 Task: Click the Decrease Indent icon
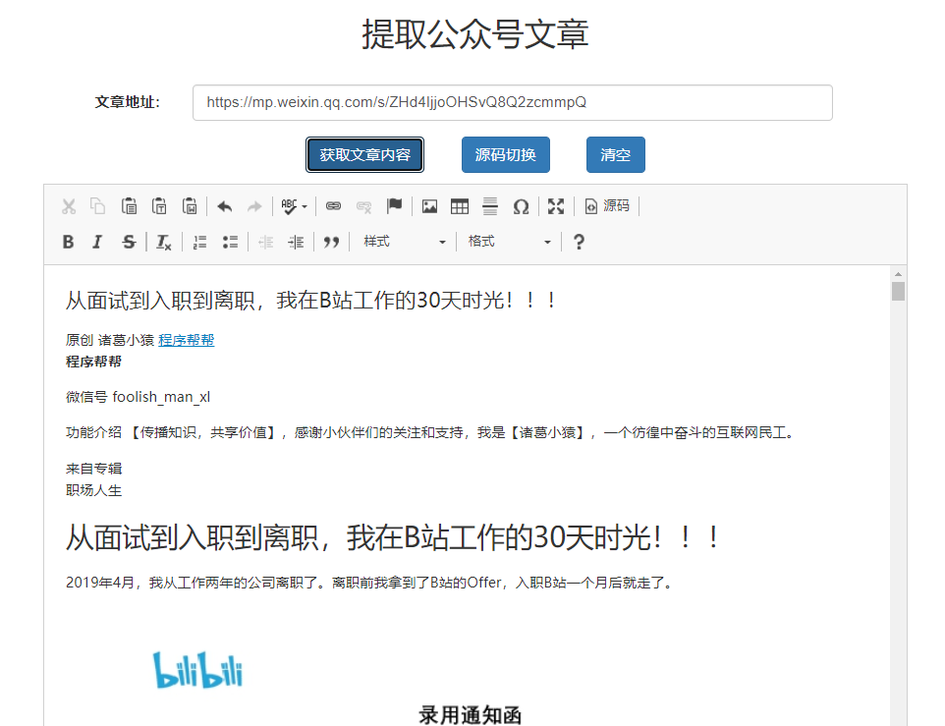click(x=266, y=243)
